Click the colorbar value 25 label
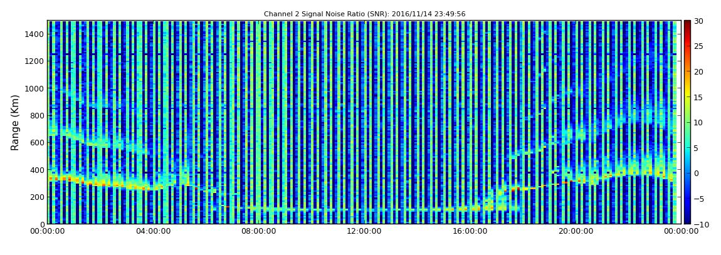The width and height of the screenshot is (721, 255). click(x=699, y=46)
